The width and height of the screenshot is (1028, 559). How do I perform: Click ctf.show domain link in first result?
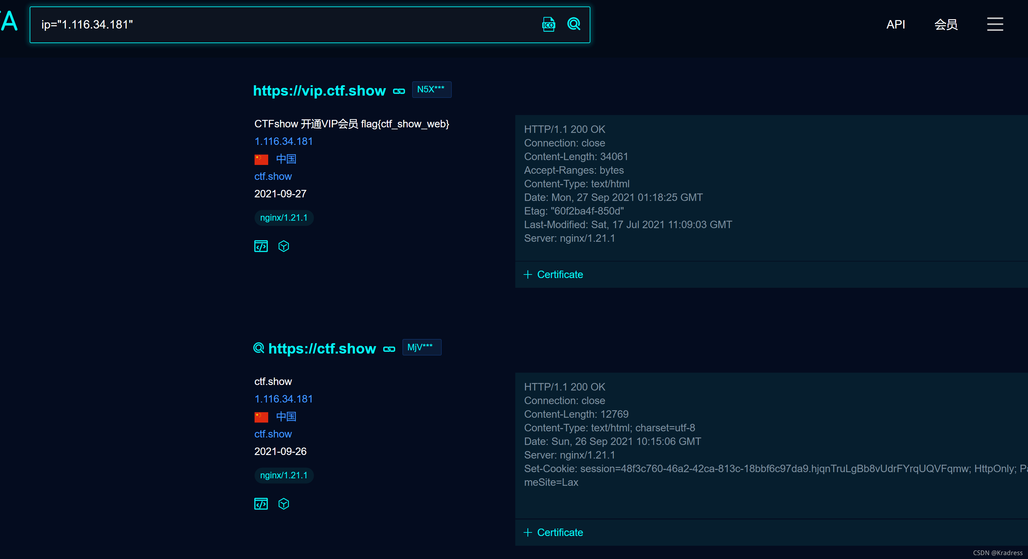(273, 176)
